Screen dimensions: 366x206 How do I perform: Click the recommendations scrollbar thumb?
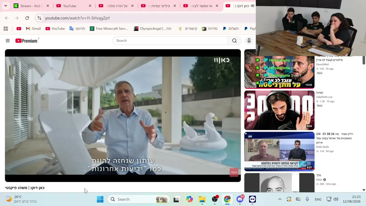pyautogui.click(x=364, y=60)
